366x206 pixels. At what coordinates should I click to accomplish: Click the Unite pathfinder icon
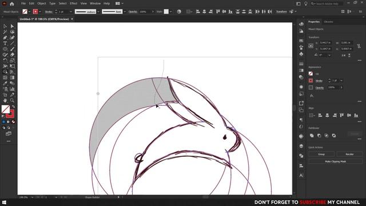tap(312, 136)
